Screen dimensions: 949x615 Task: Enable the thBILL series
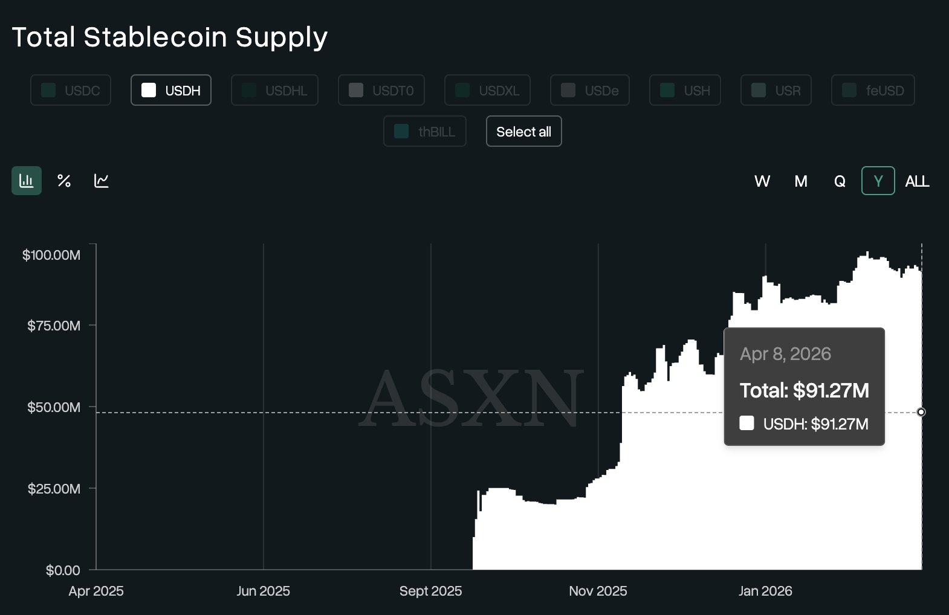point(425,132)
